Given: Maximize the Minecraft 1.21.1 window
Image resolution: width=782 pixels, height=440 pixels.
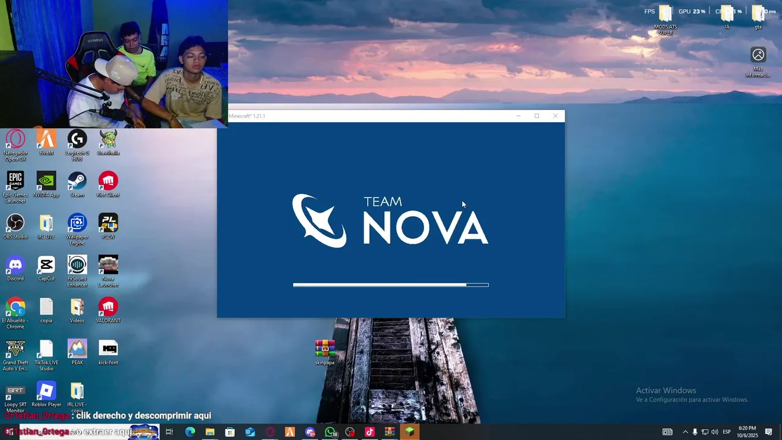Looking at the screenshot, I should tap(536, 116).
